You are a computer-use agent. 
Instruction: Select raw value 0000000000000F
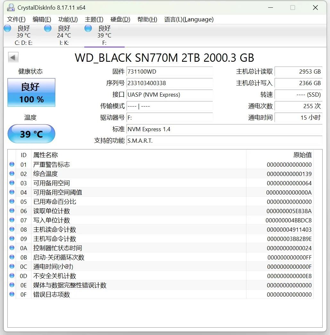(289, 267)
